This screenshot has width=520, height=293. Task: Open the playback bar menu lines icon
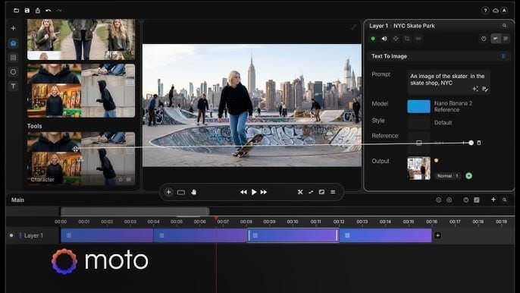coord(333,192)
